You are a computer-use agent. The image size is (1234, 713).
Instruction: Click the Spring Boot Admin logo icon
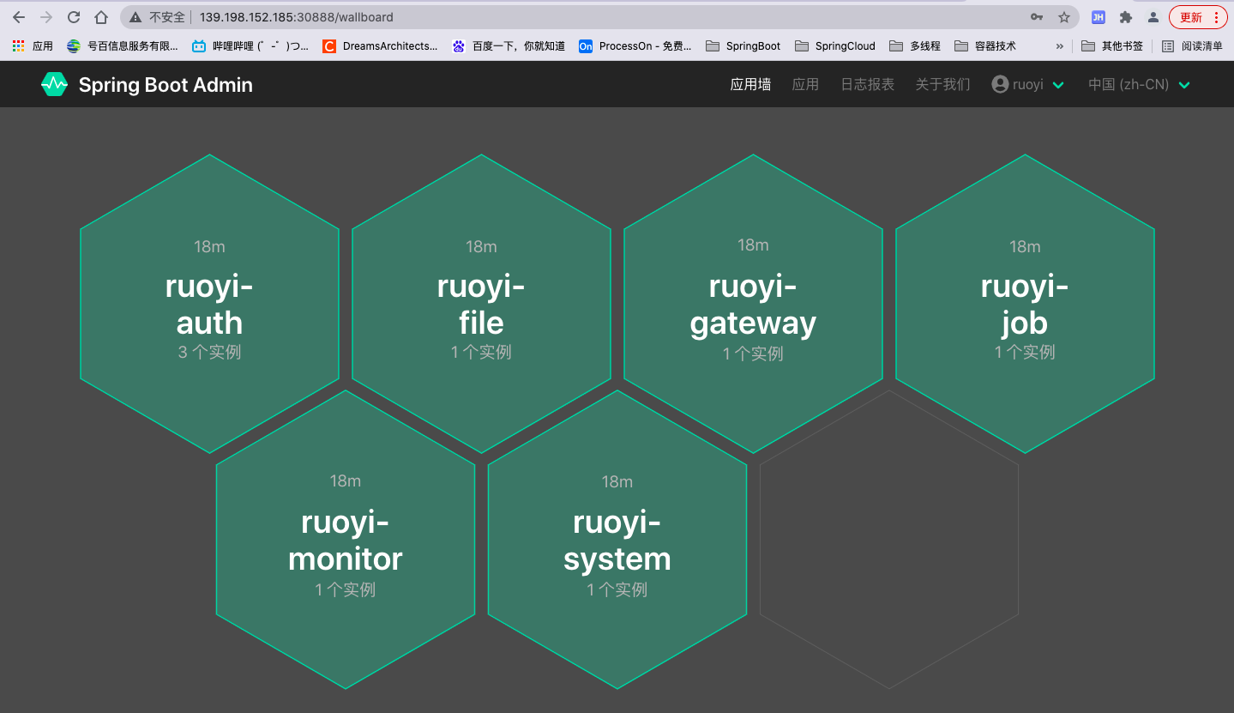(x=53, y=84)
